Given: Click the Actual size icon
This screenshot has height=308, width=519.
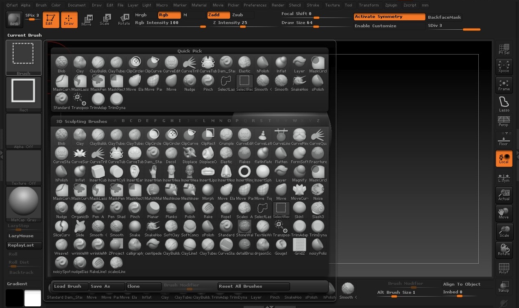Looking at the screenshot, I should (504, 195).
